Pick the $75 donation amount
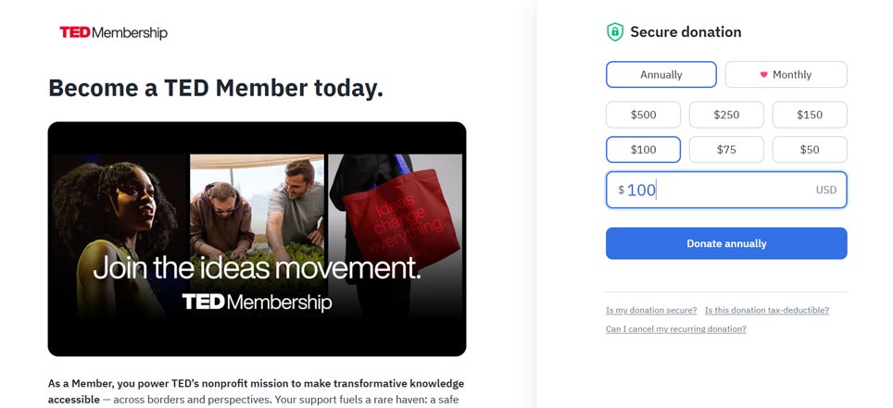 click(x=726, y=150)
